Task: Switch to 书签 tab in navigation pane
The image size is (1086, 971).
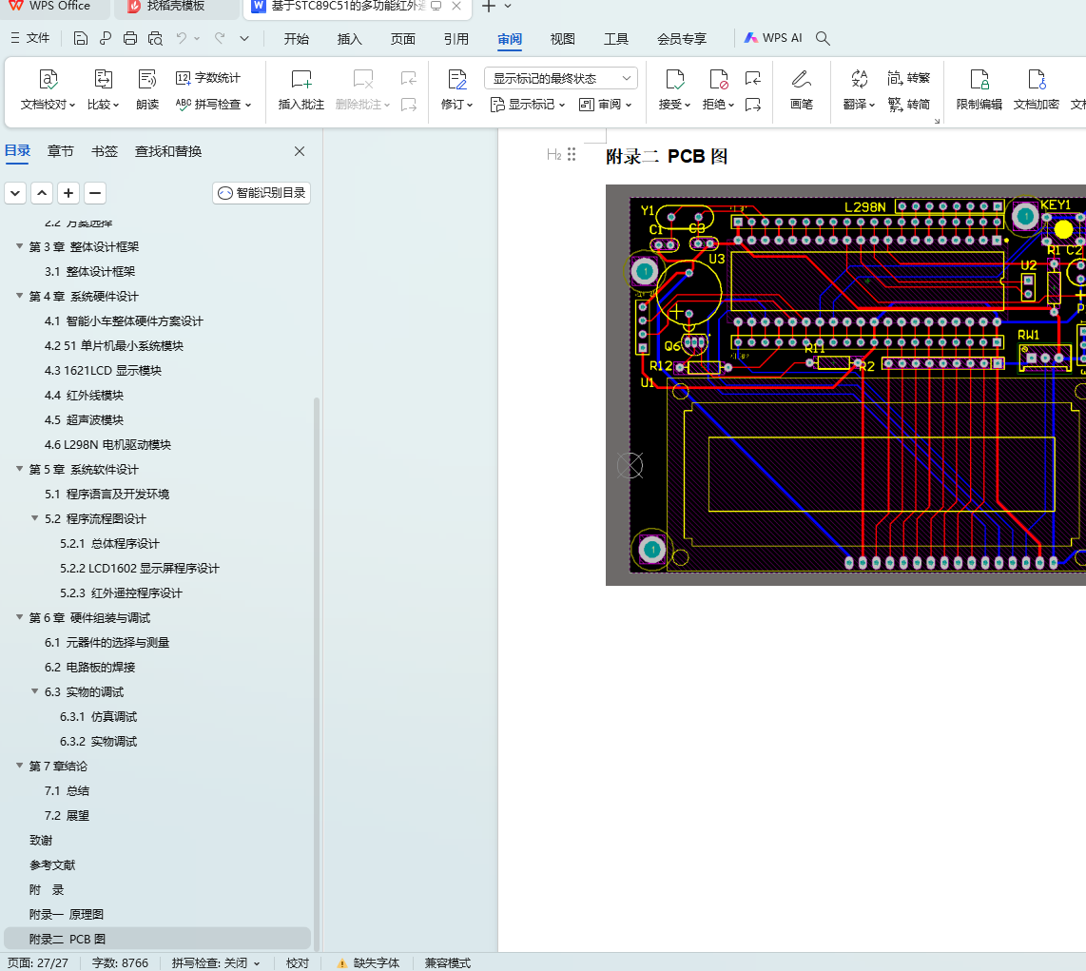Action: click(105, 151)
